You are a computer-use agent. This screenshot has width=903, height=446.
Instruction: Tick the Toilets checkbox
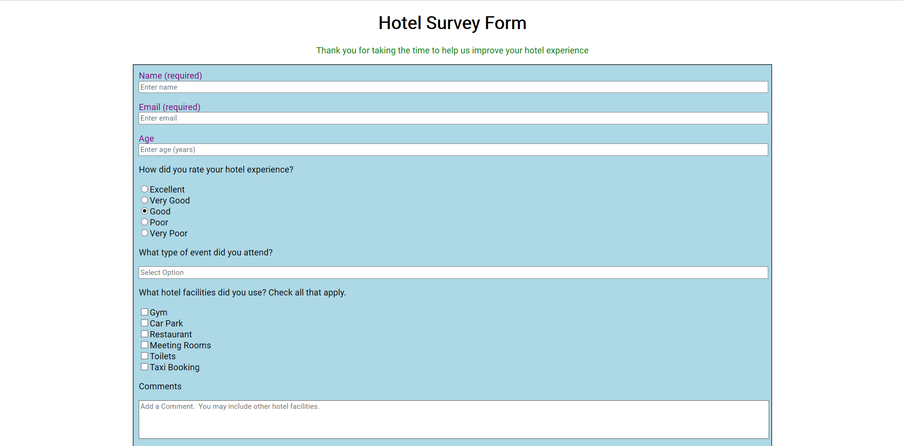144,356
